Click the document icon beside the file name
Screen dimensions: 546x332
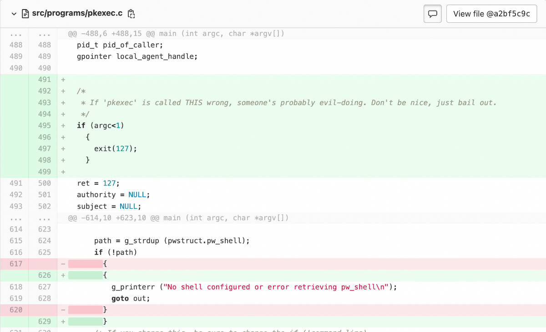click(25, 14)
